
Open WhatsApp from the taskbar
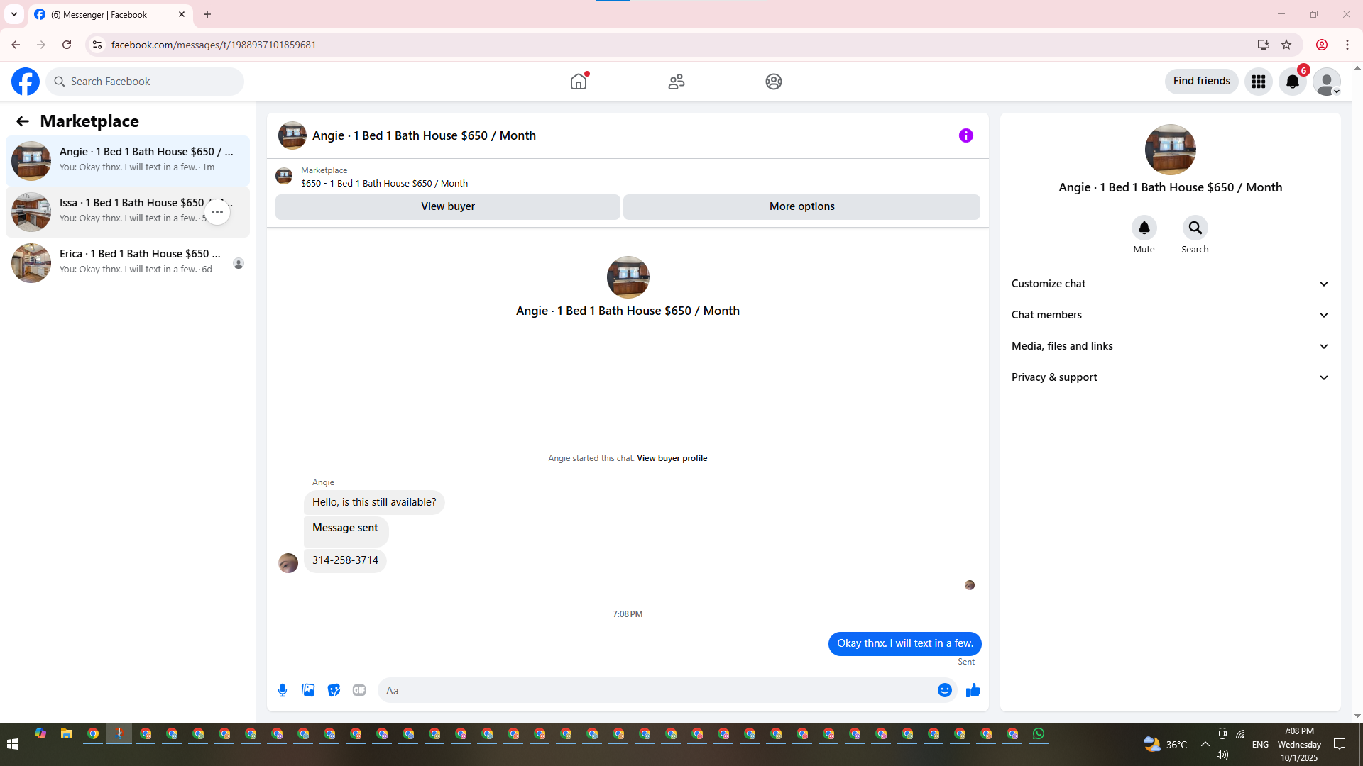tap(1039, 734)
